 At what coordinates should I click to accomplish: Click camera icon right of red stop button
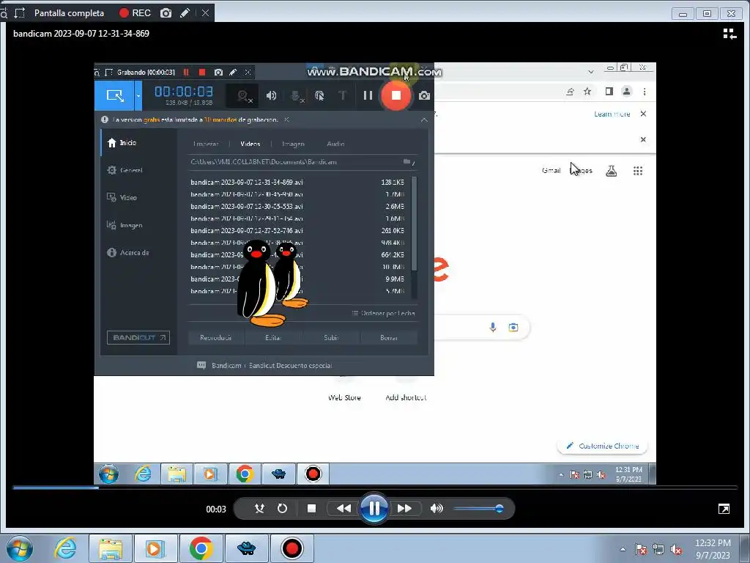click(x=424, y=95)
